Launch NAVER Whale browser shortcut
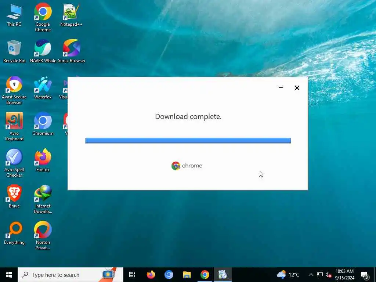Viewport: 376px width, 282px height. click(x=43, y=51)
